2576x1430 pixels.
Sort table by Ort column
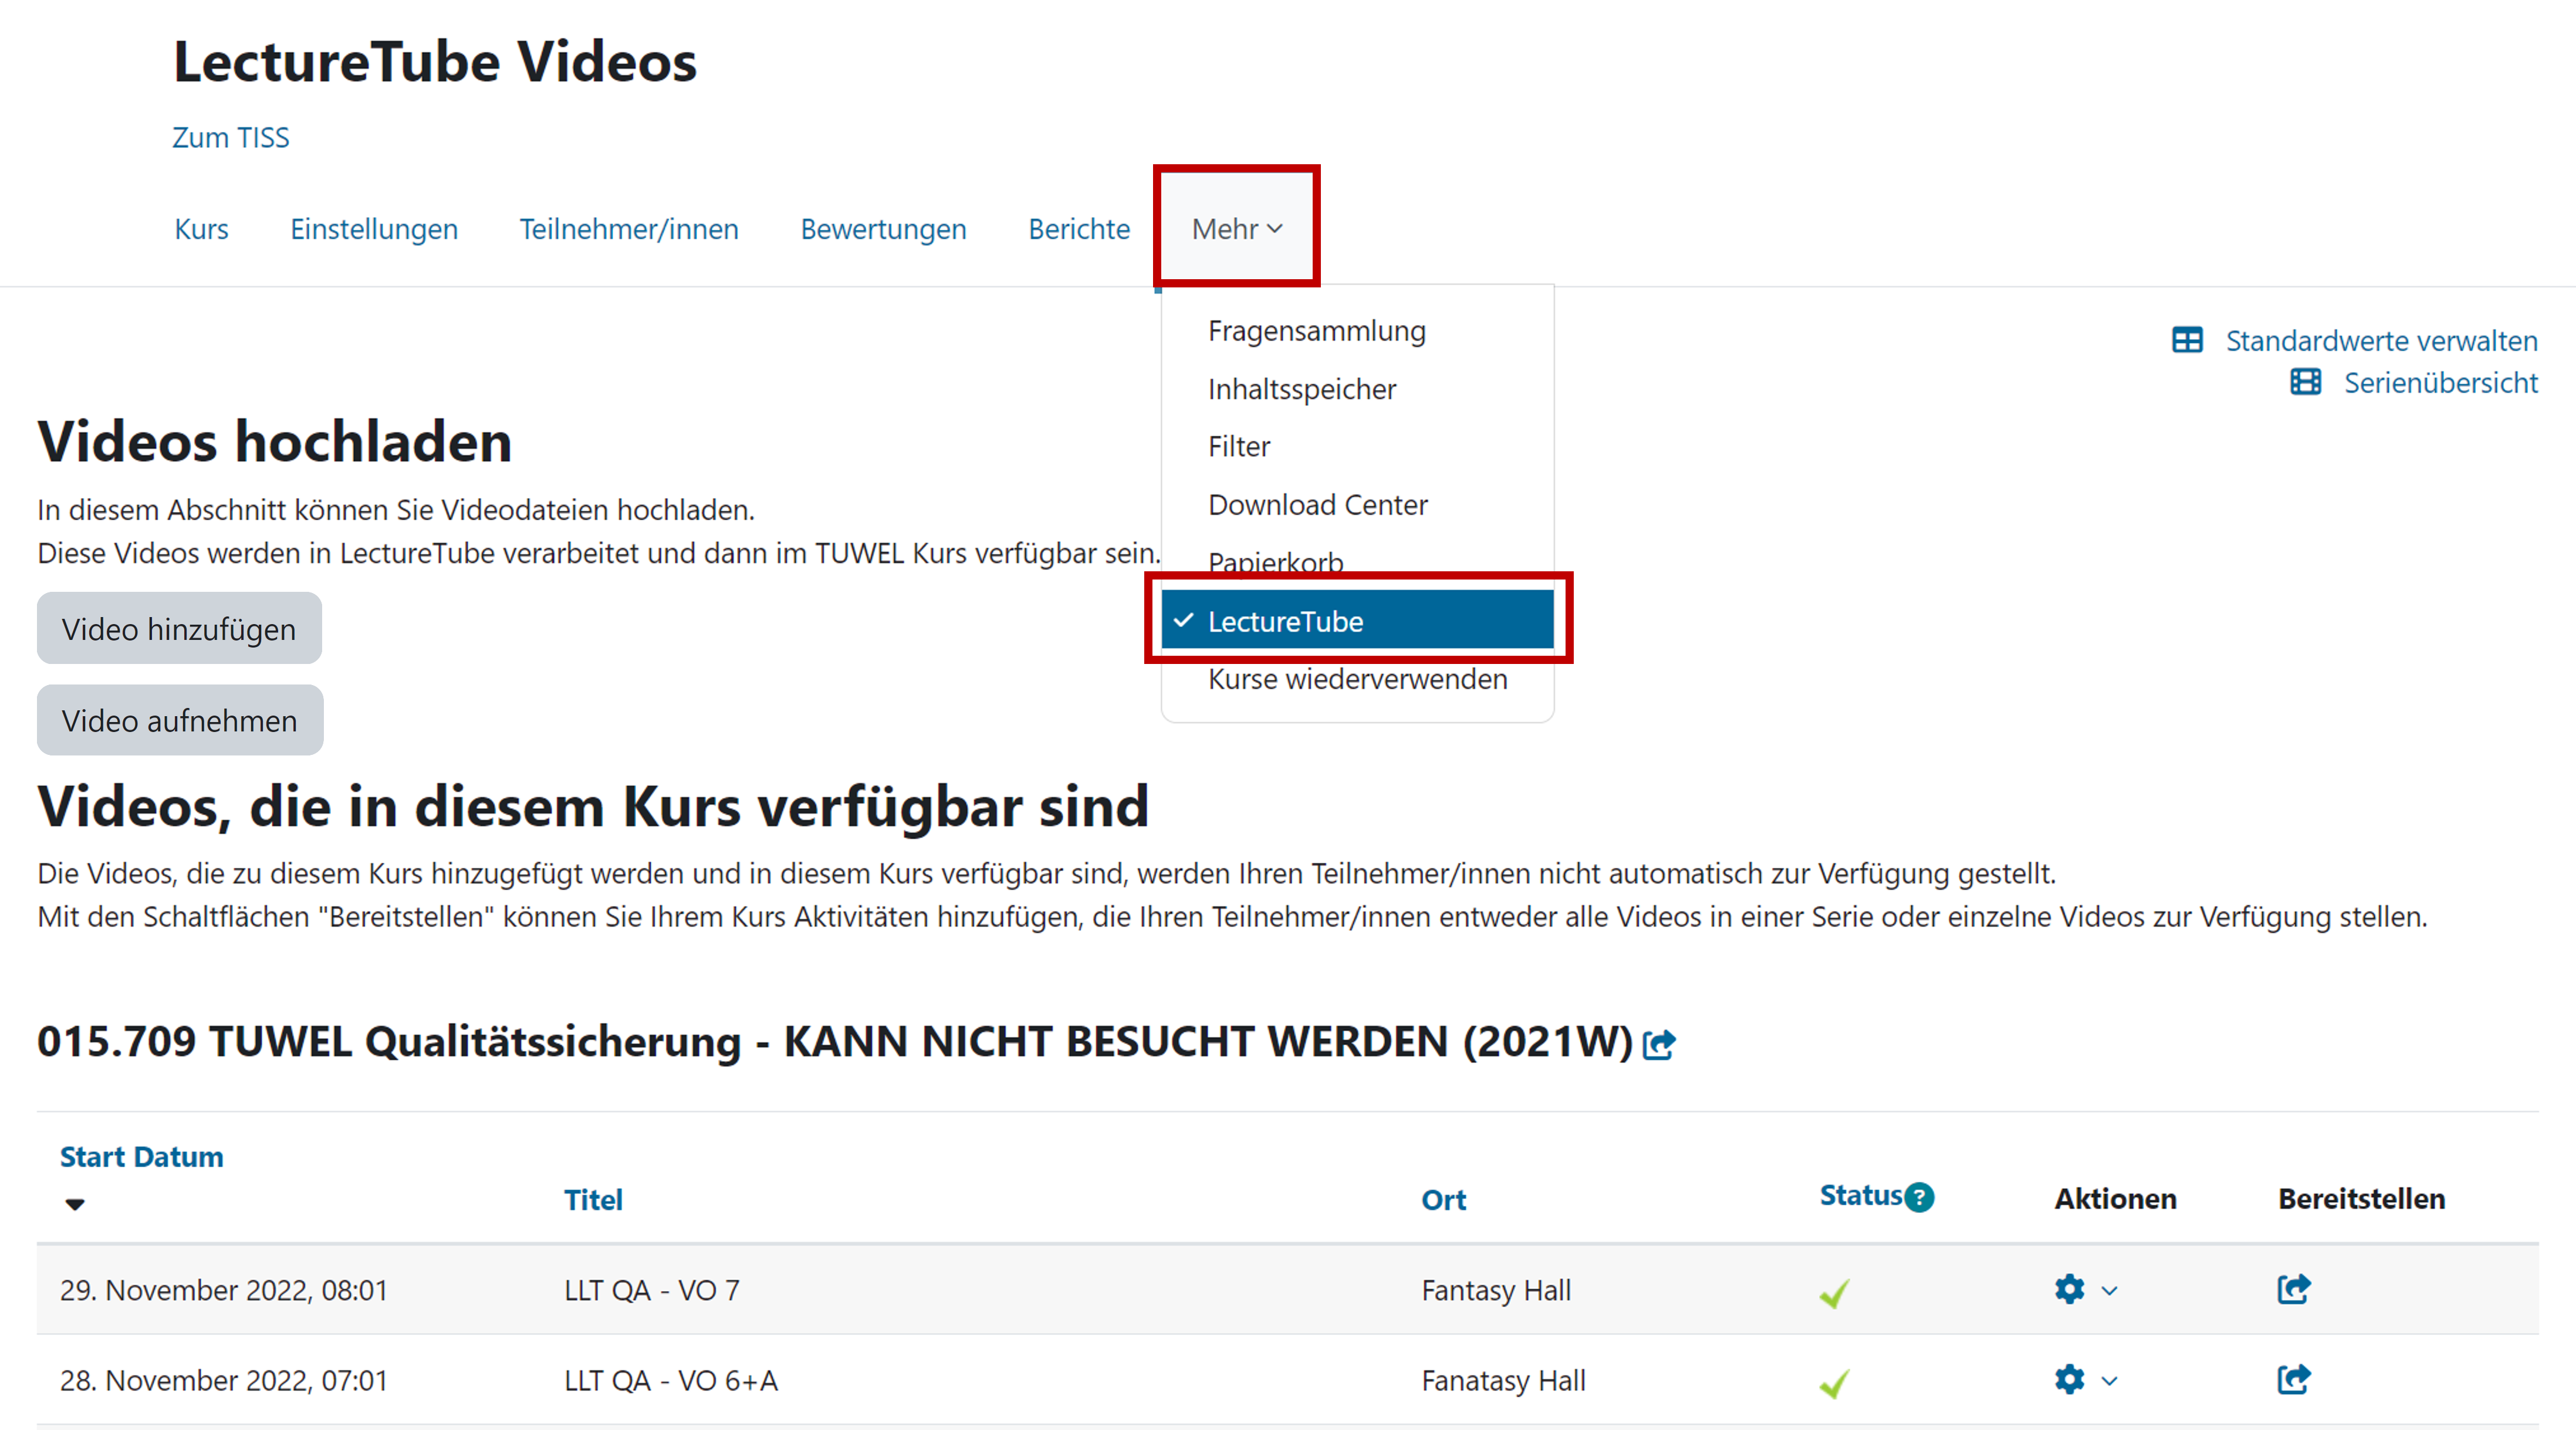1443,1199
